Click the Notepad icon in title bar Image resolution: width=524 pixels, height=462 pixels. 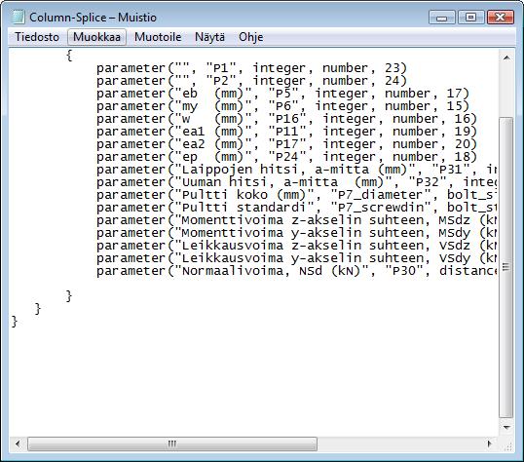19,18
